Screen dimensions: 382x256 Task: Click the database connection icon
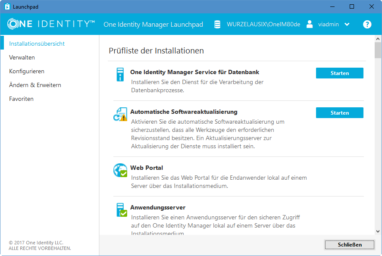coord(217,25)
